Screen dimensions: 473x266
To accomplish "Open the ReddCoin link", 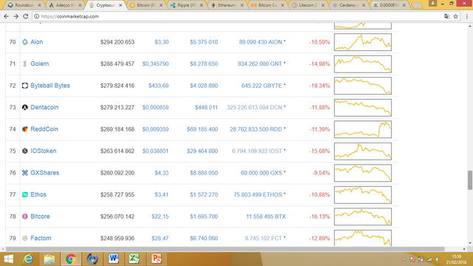I will (44, 129).
